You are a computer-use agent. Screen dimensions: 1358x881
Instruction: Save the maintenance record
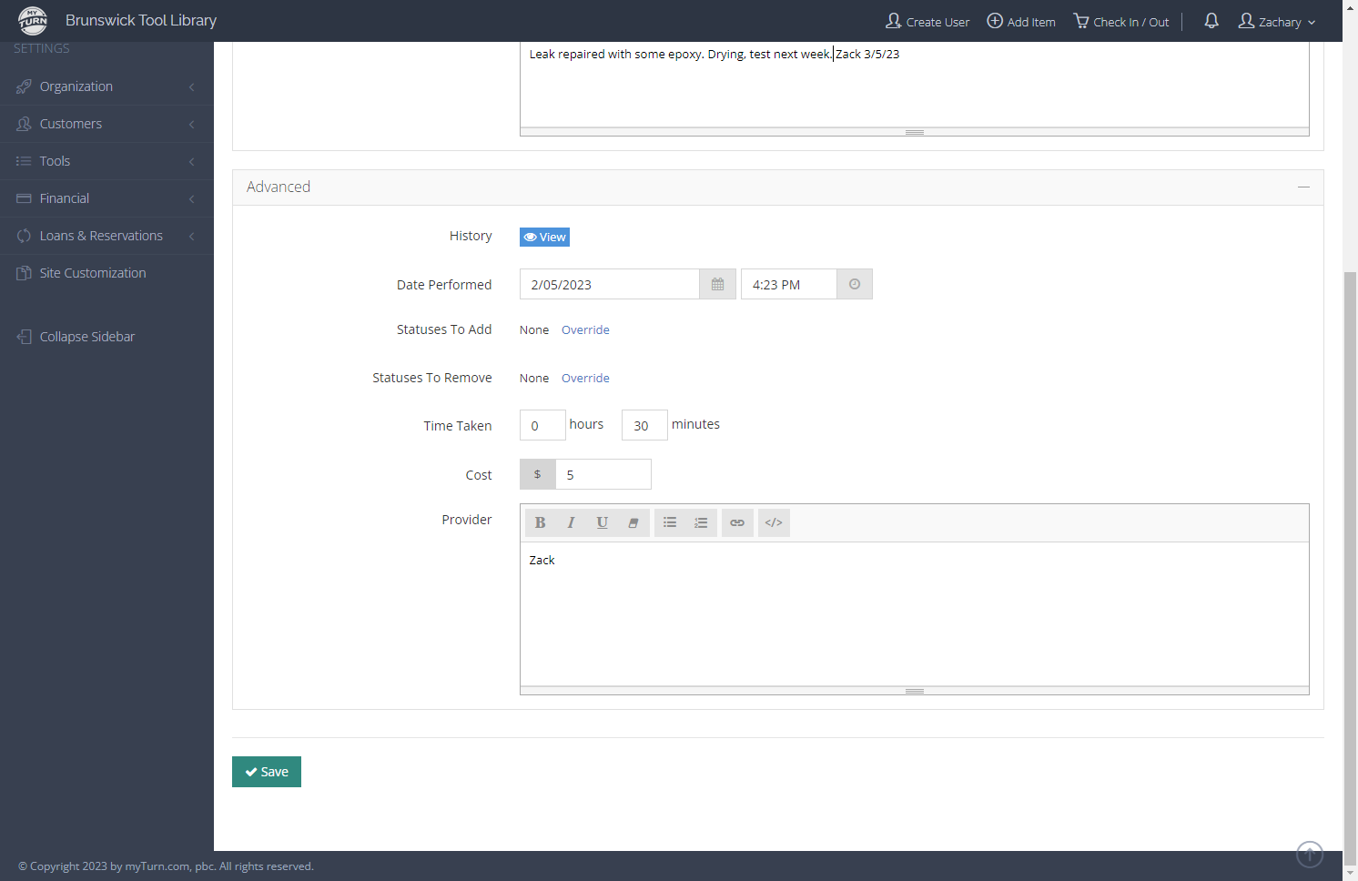[267, 772]
